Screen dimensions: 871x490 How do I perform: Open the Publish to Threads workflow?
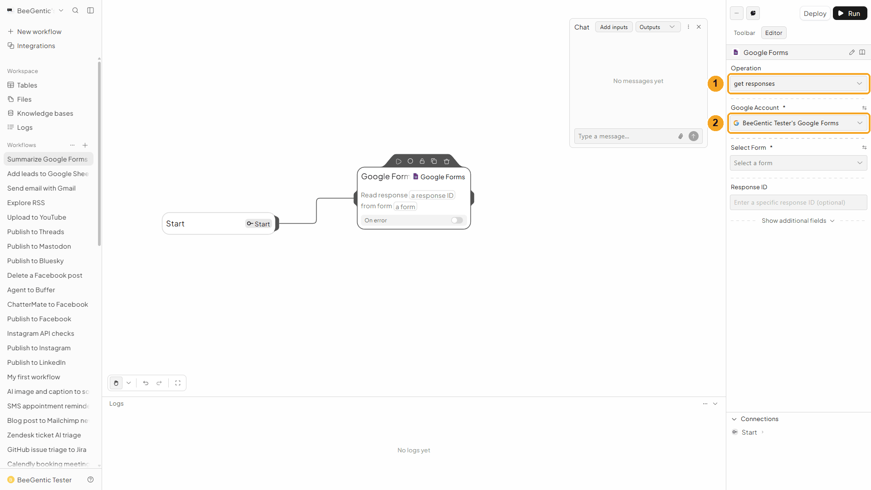(x=35, y=231)
